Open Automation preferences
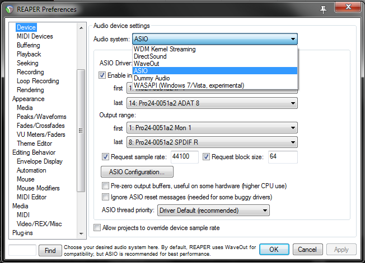This screenshot has height=263, width=365. tap(31, 170)
